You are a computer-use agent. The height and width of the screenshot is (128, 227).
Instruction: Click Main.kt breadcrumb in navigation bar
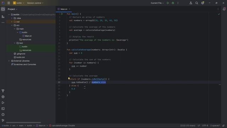tap(41, 126)
